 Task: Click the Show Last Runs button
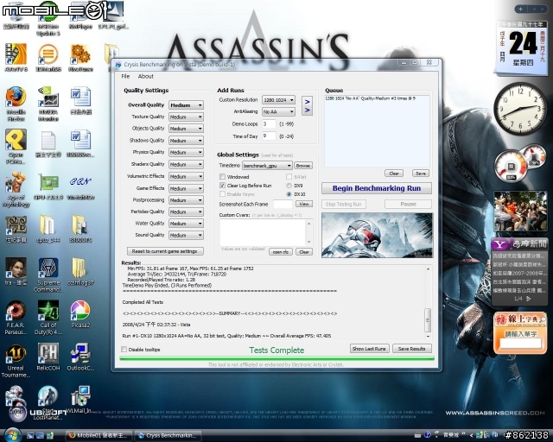tap(369, 349)
